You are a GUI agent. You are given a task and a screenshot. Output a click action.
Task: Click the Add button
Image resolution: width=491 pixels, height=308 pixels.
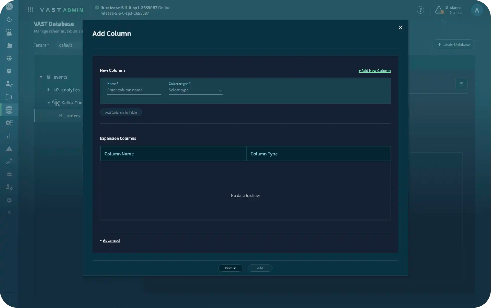pyautogui.click(x=260, y=268)
